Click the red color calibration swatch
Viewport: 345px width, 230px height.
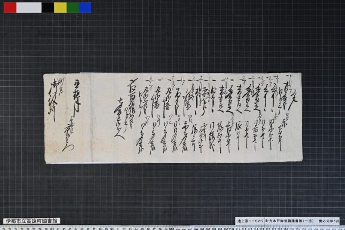point(10,8)
